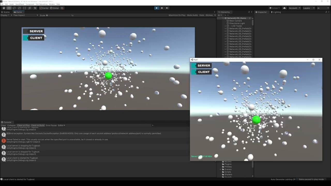331x186 pixels.
Task: Open the Gizmos dropdown arrow
Action: point(215,15)
